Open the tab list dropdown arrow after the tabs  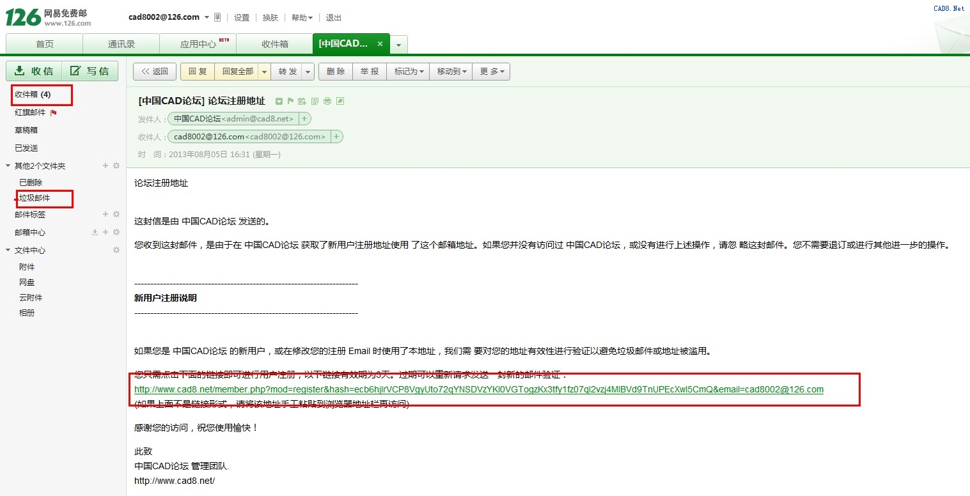pyautogui.click(x=399, y=45)
